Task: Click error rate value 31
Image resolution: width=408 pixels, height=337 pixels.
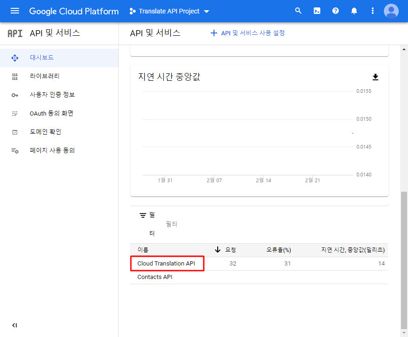Action: [x=287, y=264]
